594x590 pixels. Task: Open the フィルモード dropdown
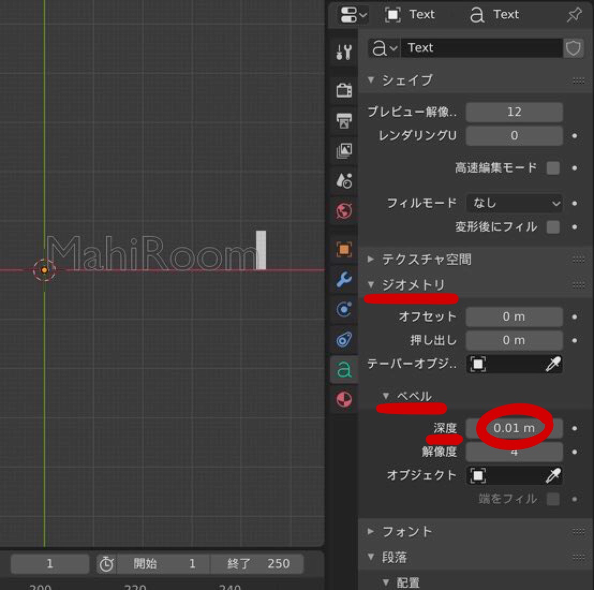[x=514, y=203]
